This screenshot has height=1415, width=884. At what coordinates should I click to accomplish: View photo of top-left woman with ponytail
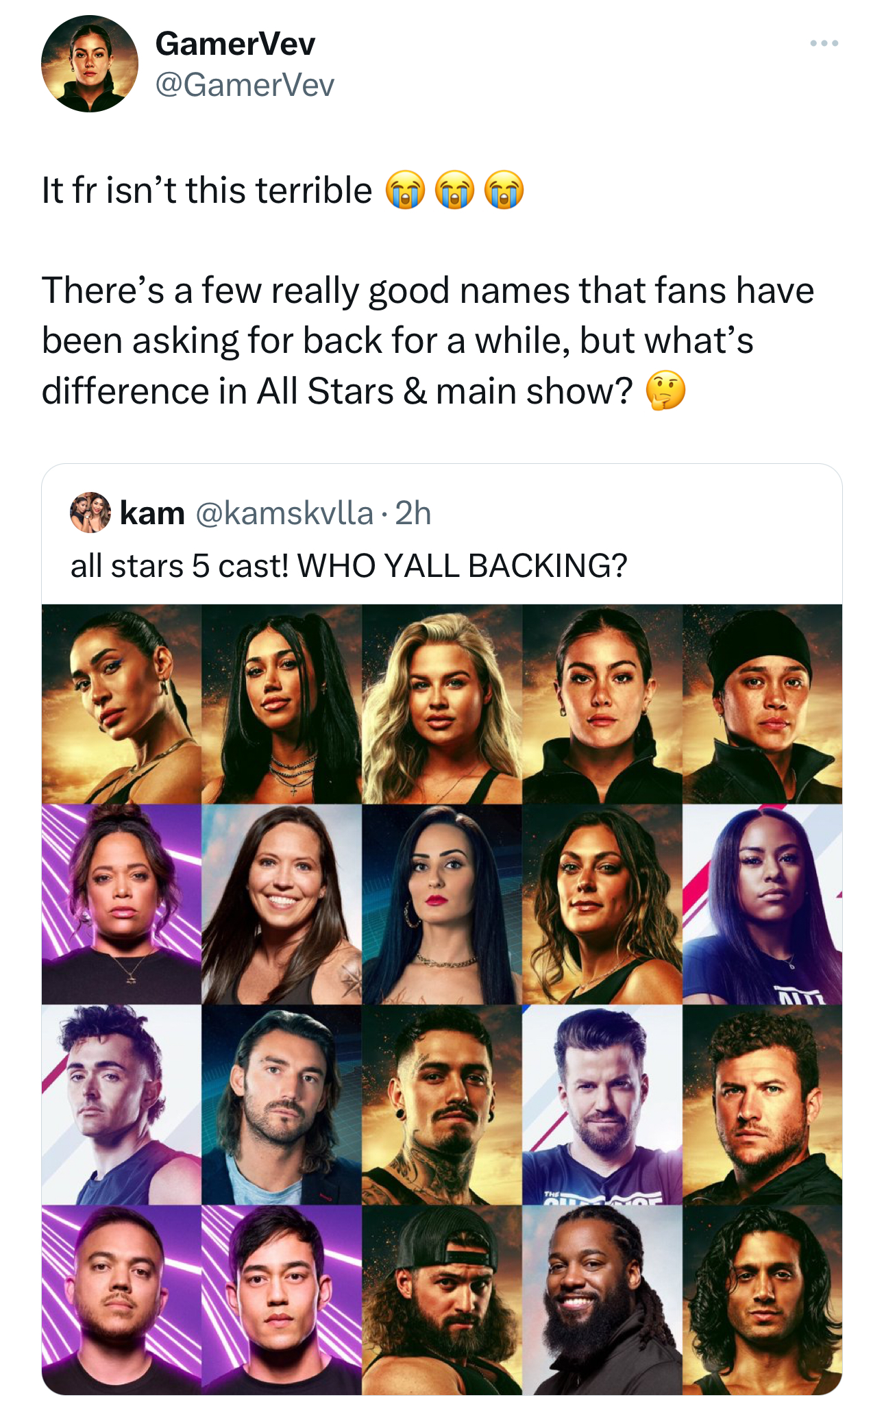point(121,704)
